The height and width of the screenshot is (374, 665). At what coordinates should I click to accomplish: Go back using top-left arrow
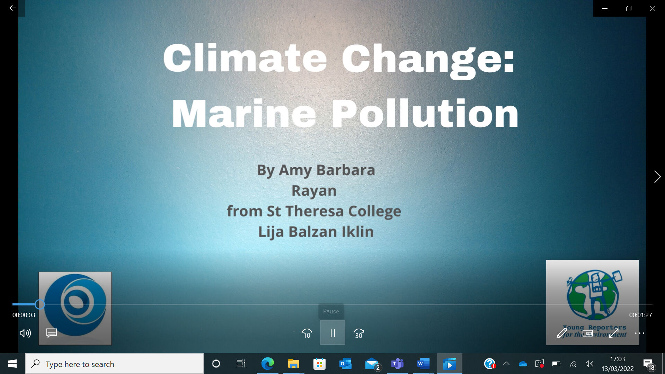tap(12, 8)
